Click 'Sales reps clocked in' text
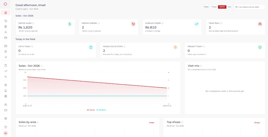The image size is (268, 137). pyautogui.click(x=197, y=54)
